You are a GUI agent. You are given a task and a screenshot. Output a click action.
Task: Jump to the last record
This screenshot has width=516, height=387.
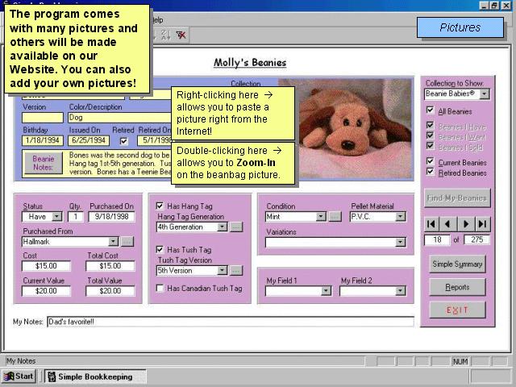pos(482,223)
